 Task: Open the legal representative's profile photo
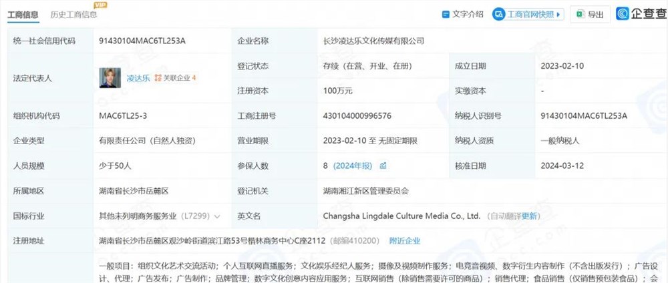point(110,77)
